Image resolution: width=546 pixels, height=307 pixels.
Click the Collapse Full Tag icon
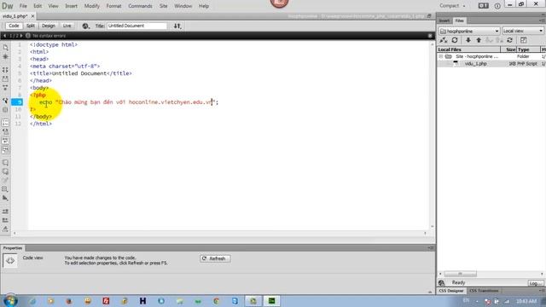5,70
